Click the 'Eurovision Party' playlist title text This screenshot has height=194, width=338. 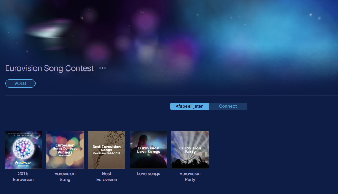point(190,177)
